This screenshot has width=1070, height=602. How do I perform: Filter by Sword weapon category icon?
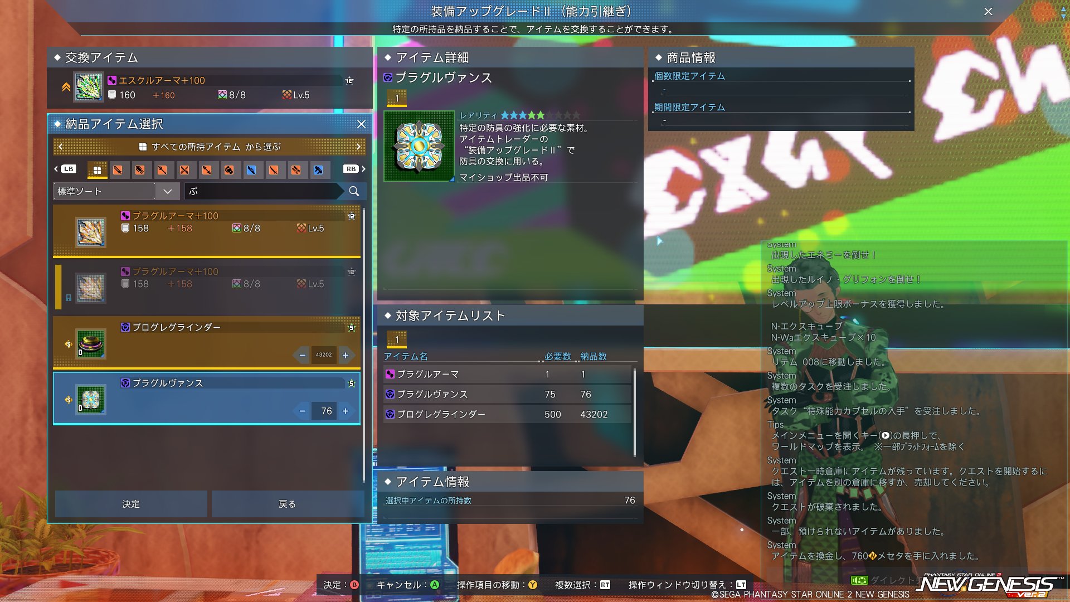click(118, 169)
